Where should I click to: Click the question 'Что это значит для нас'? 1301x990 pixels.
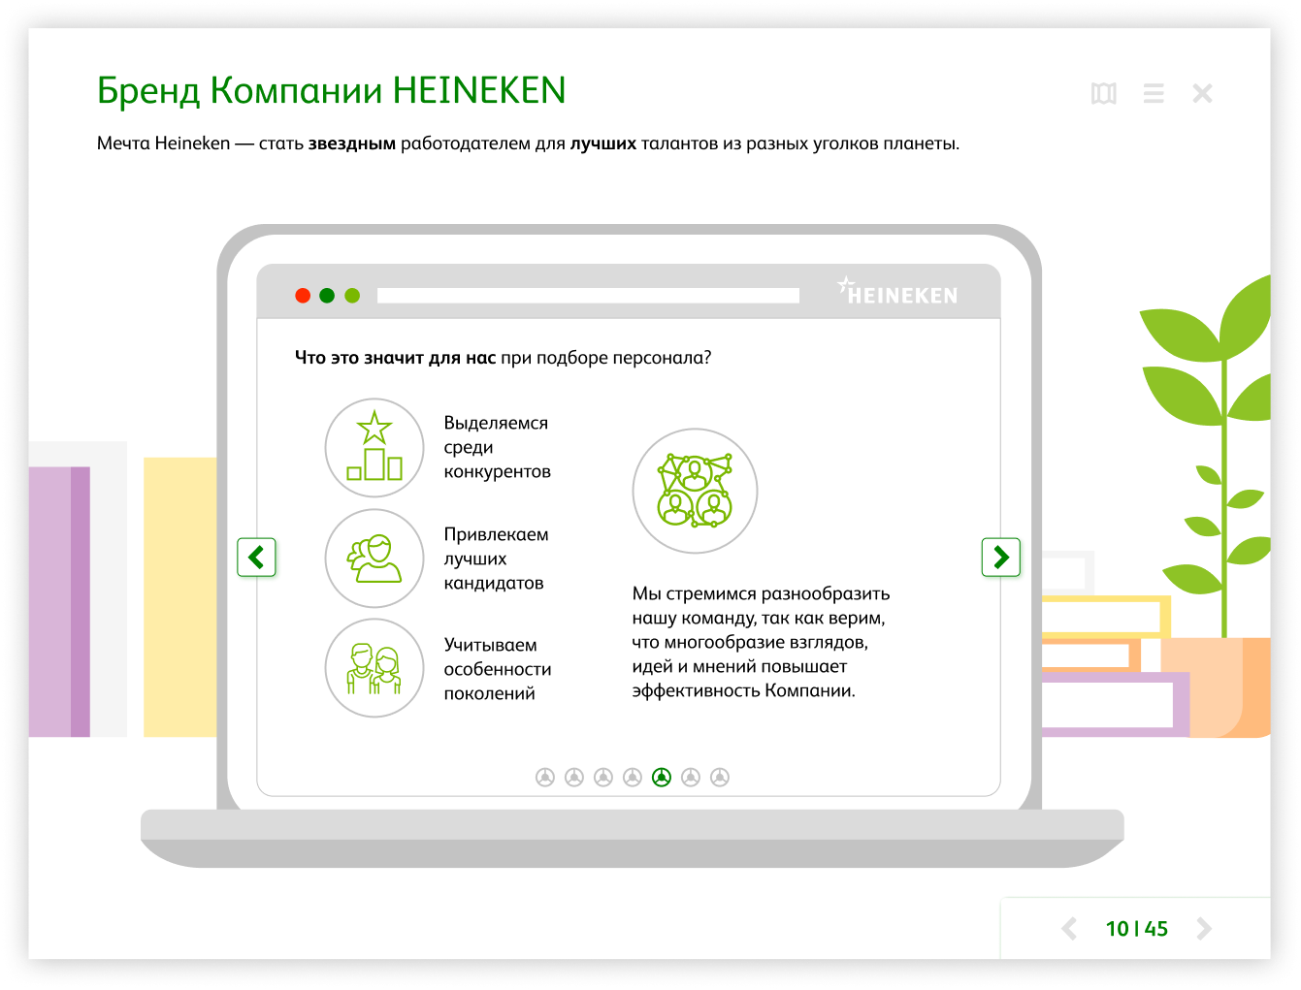click(395, 358)
